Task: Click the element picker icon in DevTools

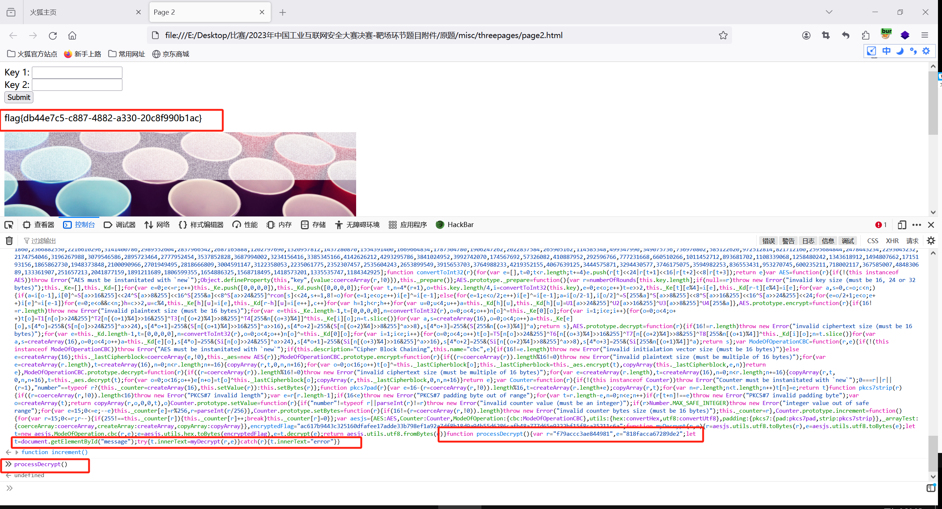Action: [9, 225]
